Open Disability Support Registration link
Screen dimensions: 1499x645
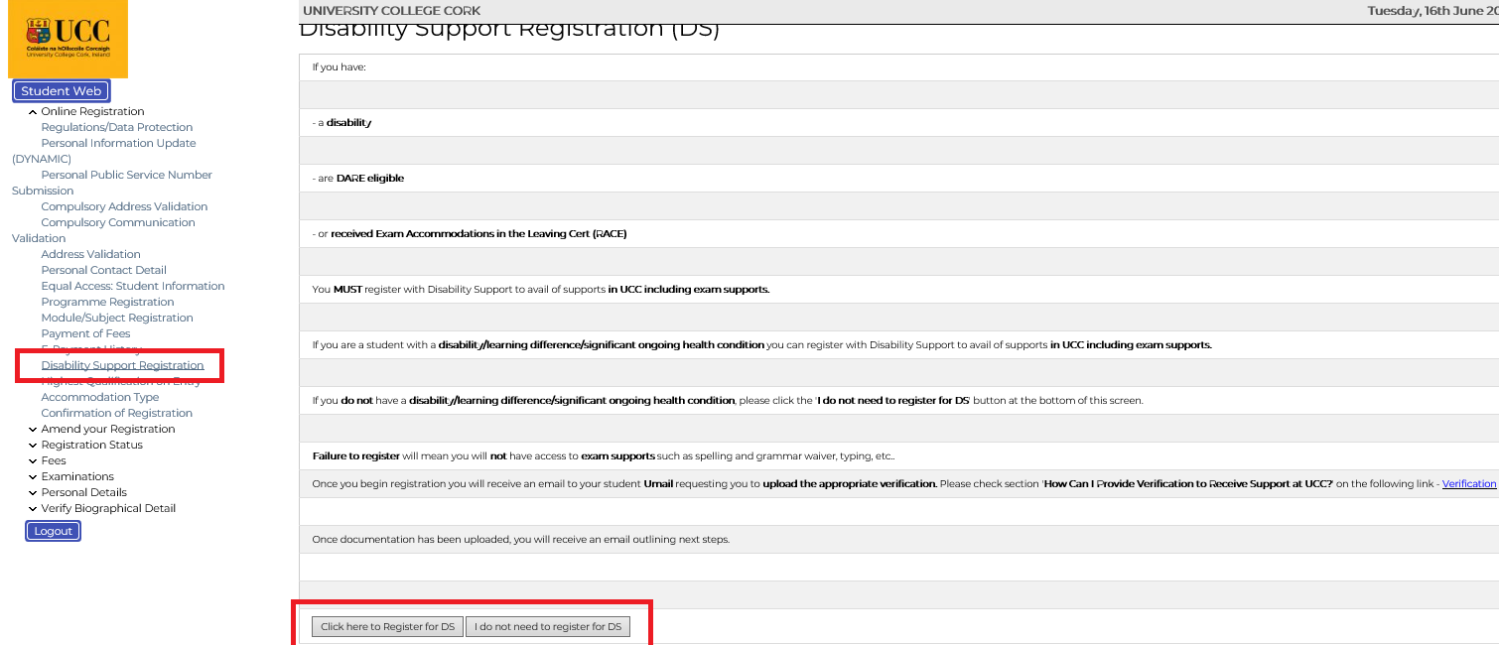pos(122,365)
